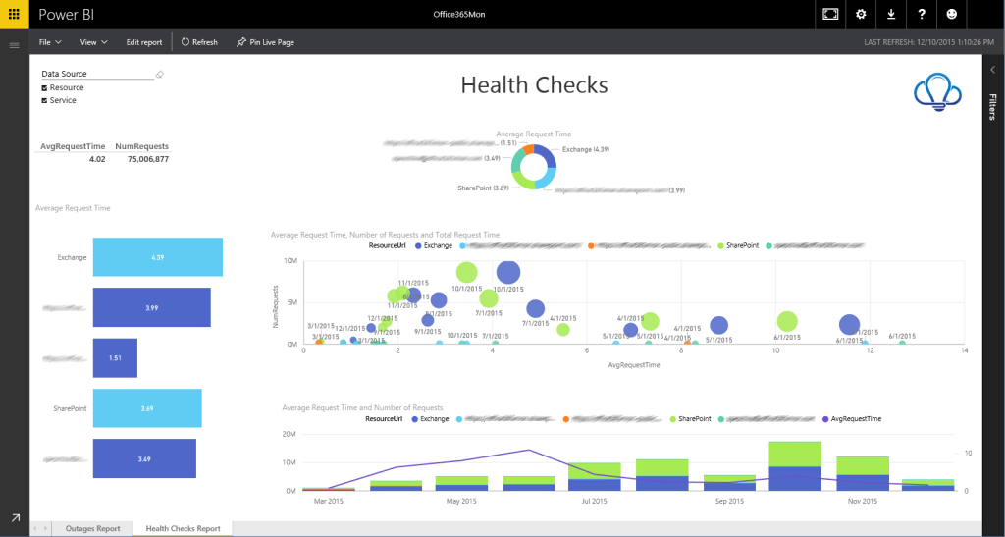
Task: Select the Health Checks Report tab
Action: (x=183, y=528)
